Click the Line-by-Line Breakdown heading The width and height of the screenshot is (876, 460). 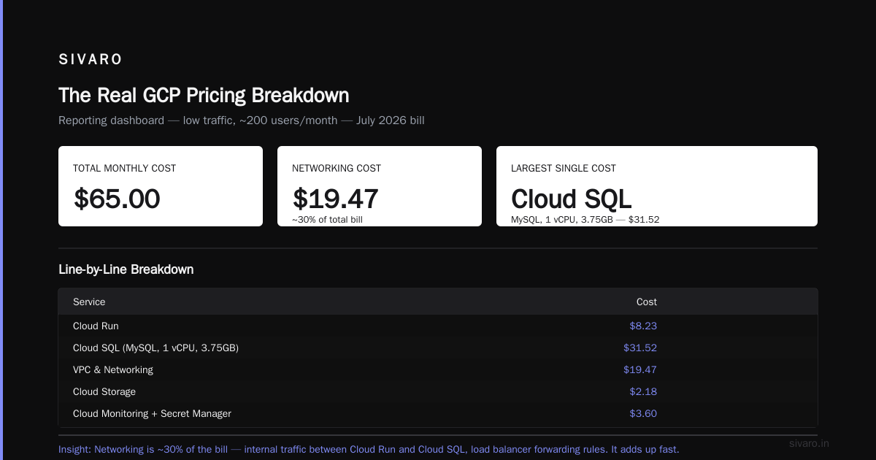coord(126,269)
